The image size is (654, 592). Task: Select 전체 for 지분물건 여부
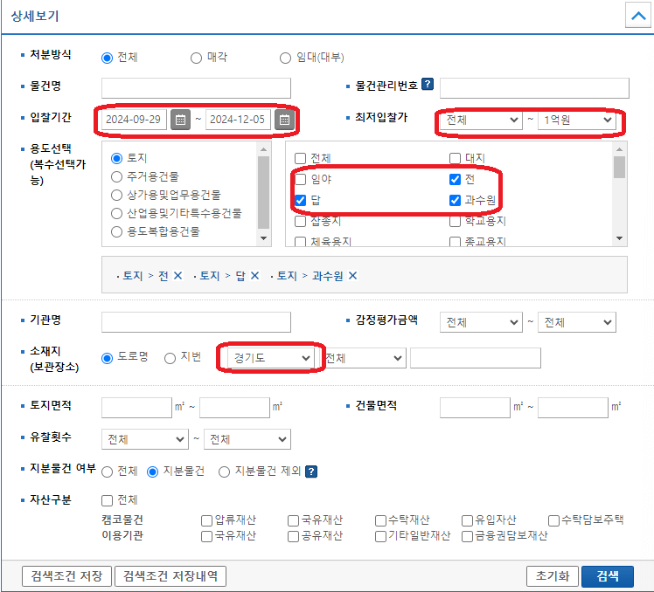[108, 472]
